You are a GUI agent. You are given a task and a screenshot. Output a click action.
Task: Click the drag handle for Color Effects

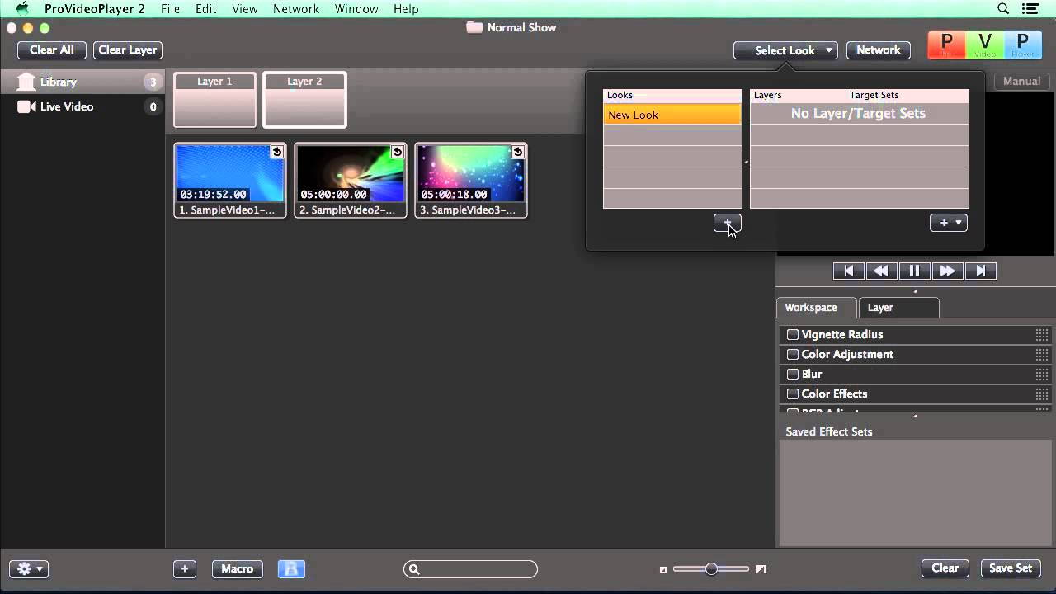point(1042,394)
